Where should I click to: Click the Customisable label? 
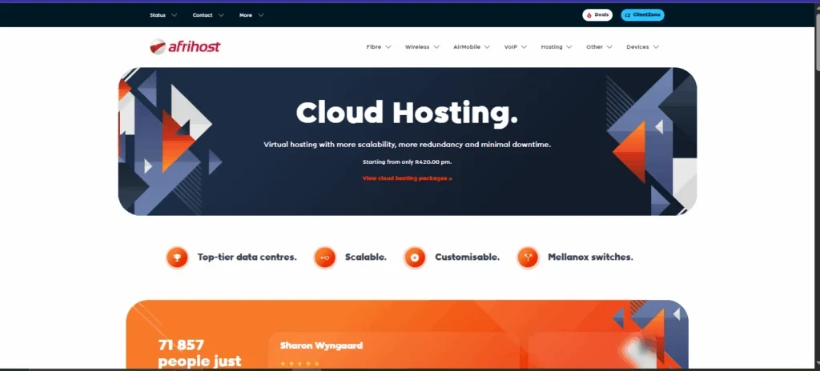(467, 257)
